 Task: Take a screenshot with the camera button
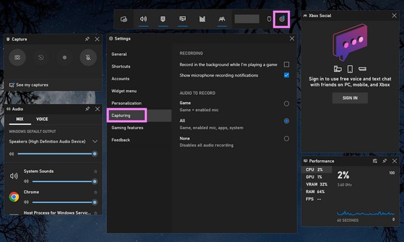[18, 57]
